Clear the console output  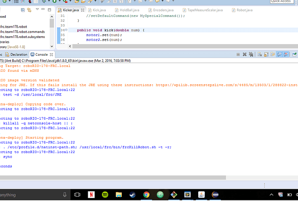point(260,54)
